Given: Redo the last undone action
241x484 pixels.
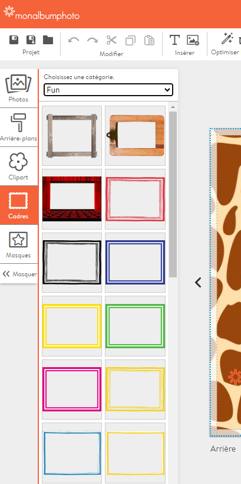Looking at the screenshot, I should [x=93, y=40].
